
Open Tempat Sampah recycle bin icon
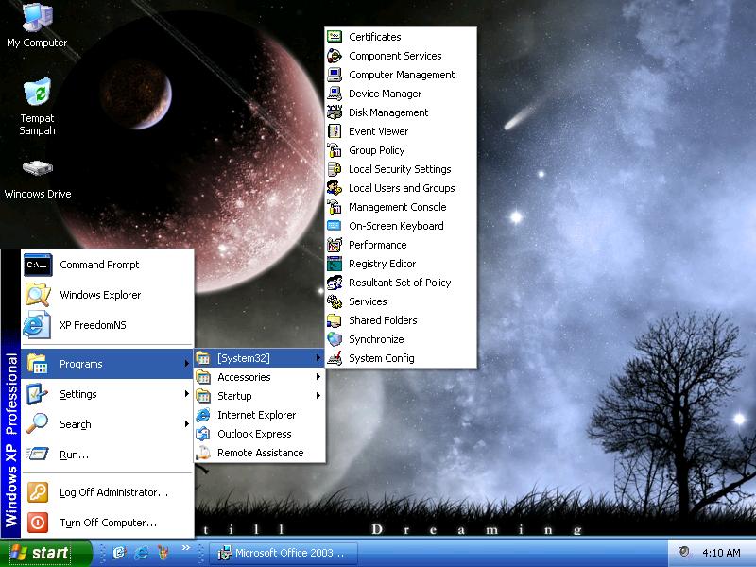(x=37, y=93)
